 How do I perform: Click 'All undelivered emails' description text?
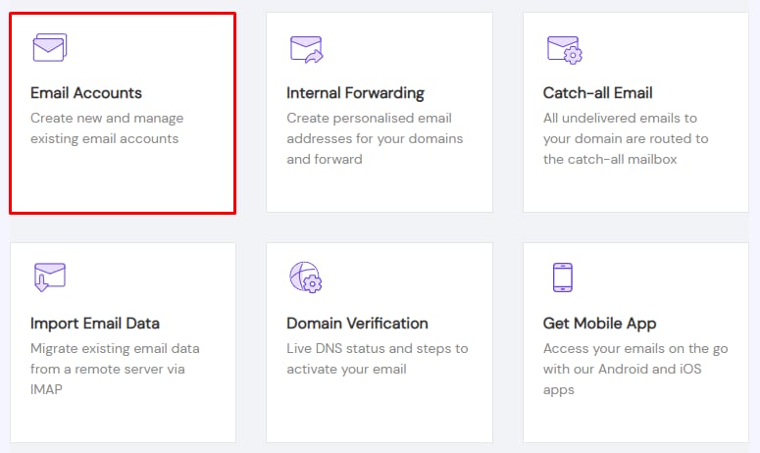pyautogui.click(x=625, y=138)
